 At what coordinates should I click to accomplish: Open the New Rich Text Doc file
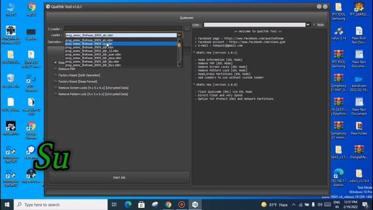pos(359,35)
